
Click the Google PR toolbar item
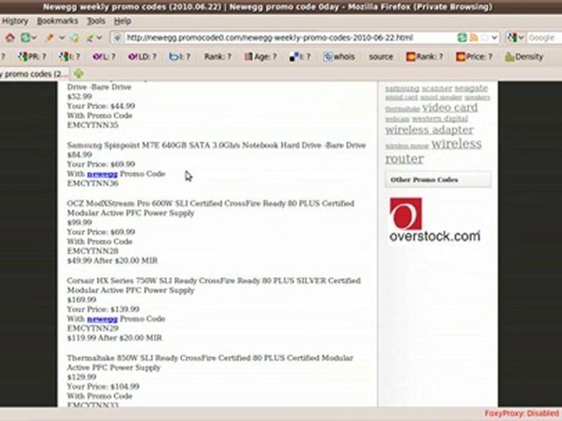point(32,57)
